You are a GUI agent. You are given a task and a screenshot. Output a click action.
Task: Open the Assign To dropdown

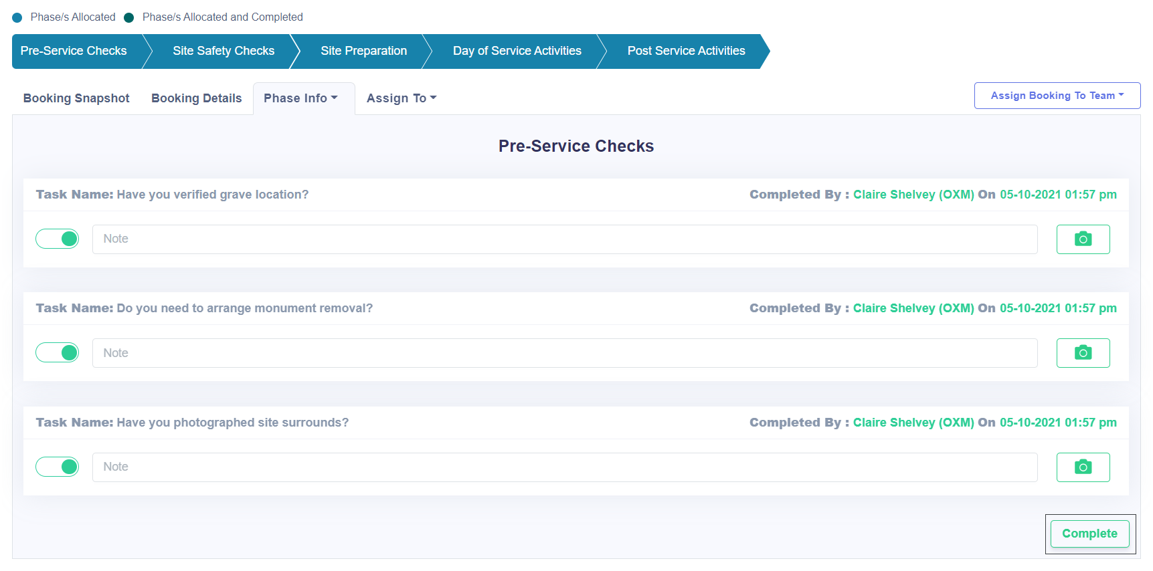(x=402, y=98)
